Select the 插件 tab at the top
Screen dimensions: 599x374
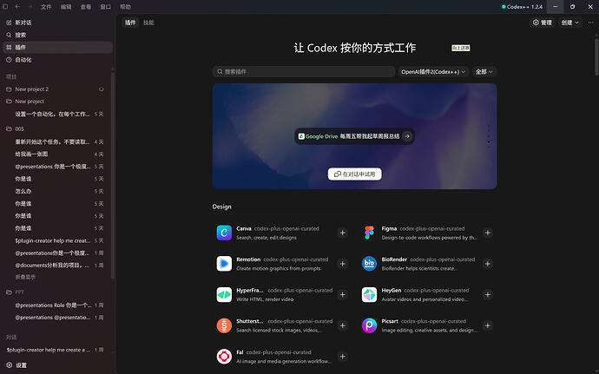pos(130,23)
